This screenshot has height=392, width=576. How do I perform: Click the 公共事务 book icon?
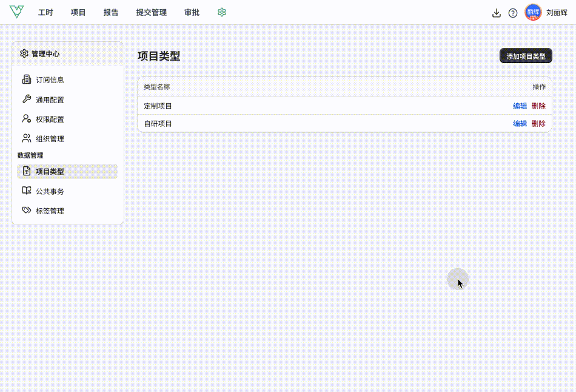[27, 191]
